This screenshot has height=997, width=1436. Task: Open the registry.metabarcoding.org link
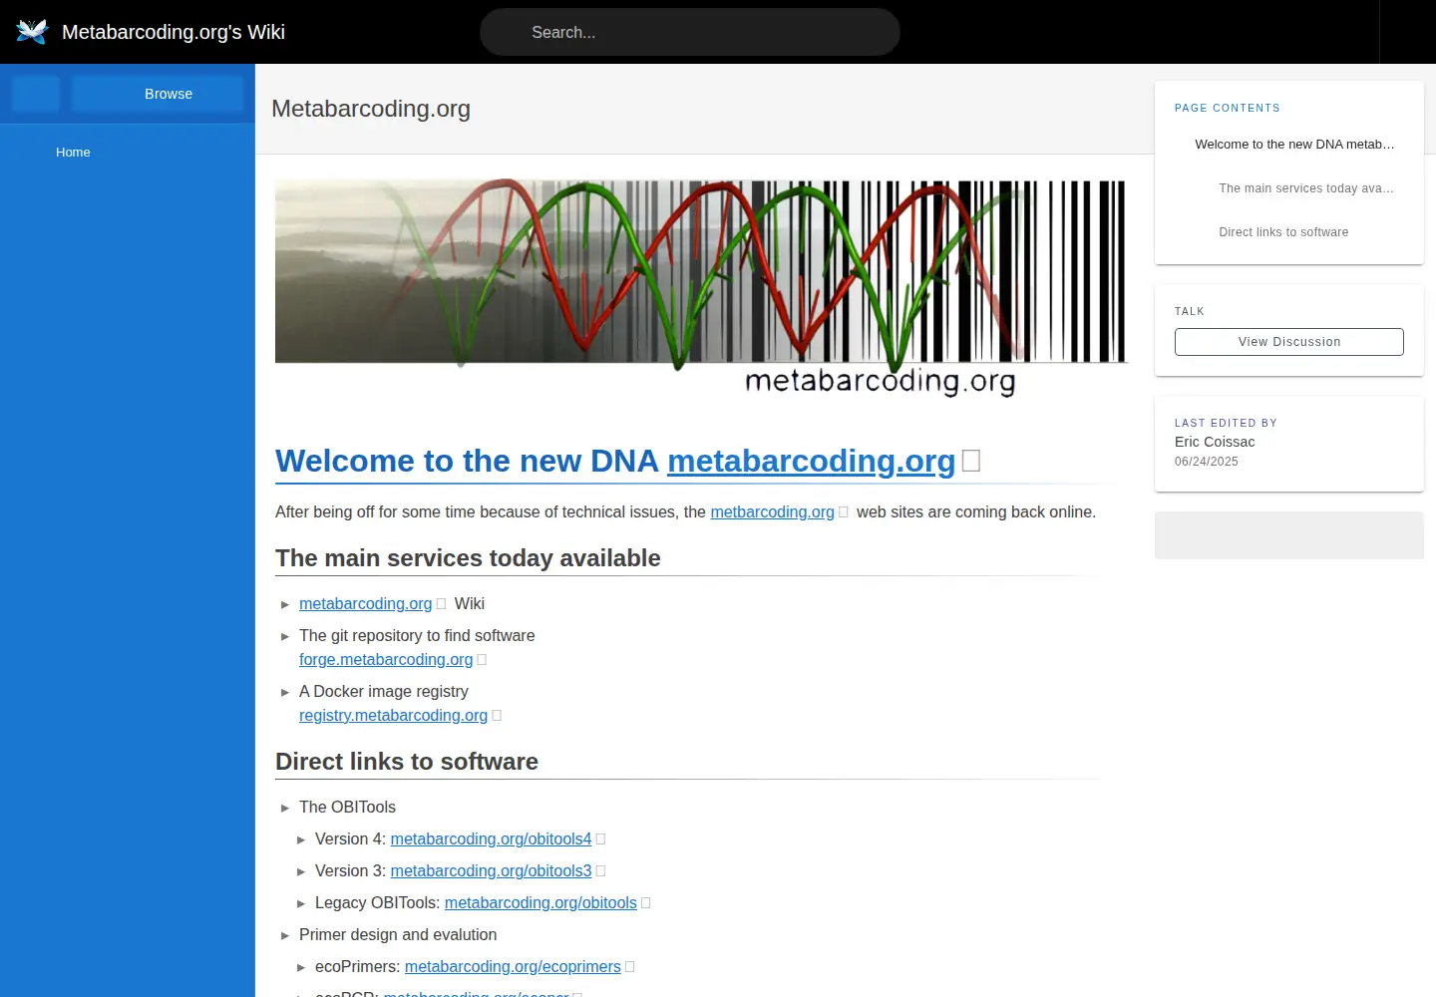click(x=393, y=715)
